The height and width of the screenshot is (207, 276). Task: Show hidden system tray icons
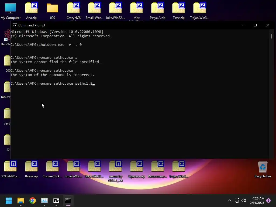coord(230,201)
